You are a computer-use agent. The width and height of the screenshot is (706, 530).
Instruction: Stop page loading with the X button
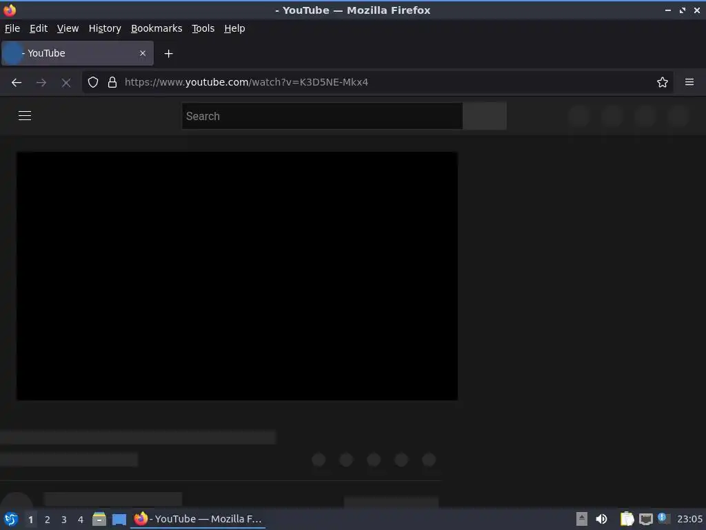66,83
